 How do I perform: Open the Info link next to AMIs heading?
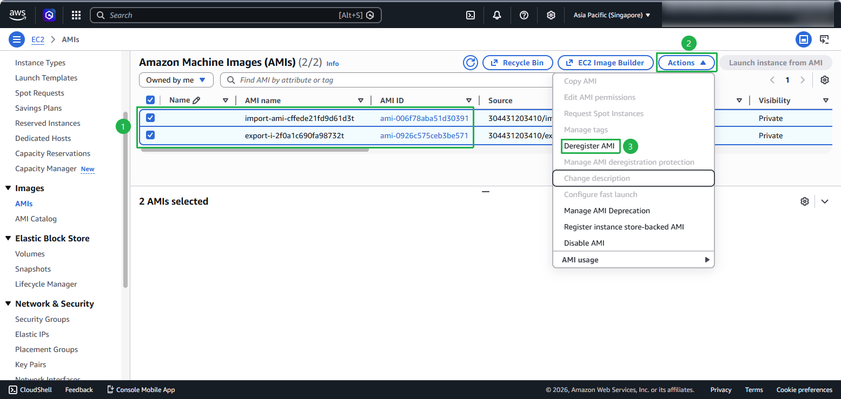click(333, 64)
